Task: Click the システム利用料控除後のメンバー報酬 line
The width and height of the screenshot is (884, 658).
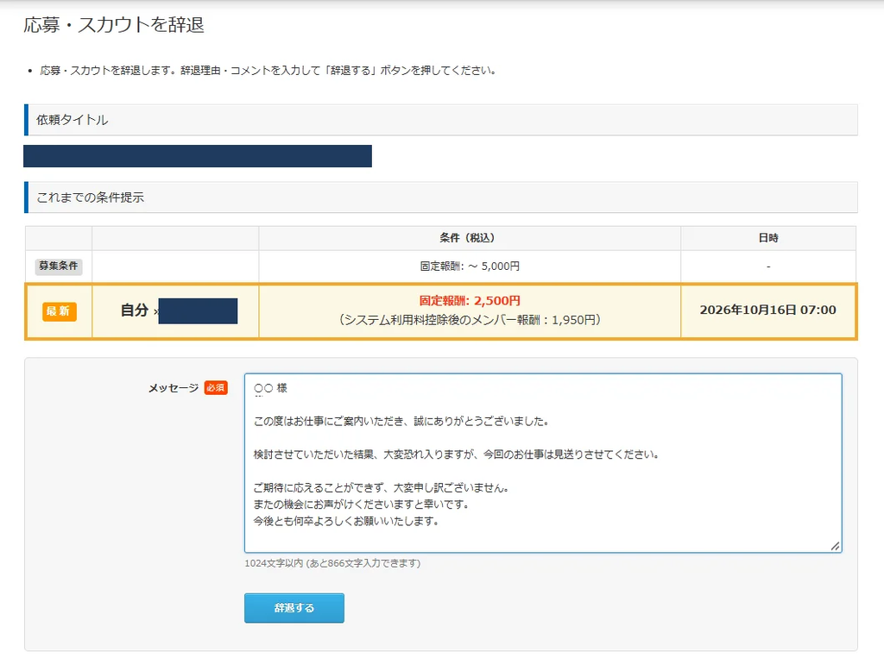Action: 470,320
